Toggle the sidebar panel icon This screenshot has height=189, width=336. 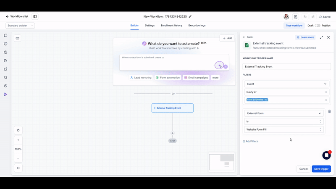(35, 16)
